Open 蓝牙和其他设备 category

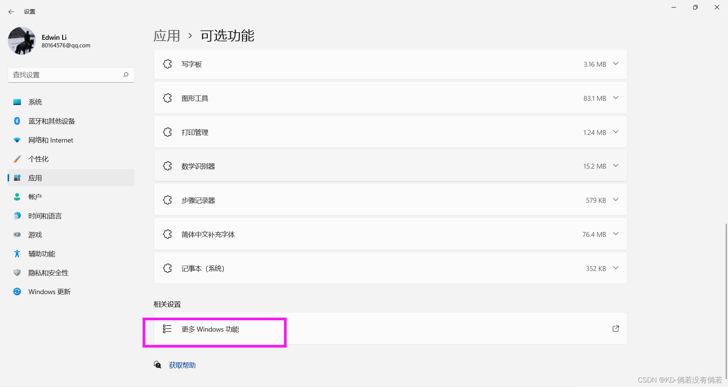[71, 121]
